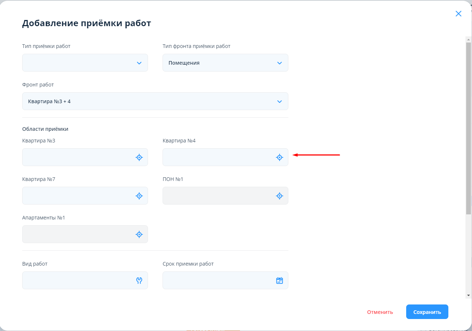The image size is (472, 331).
Task: Click target icon in Квартира №7 field
Action: (139, 196)
